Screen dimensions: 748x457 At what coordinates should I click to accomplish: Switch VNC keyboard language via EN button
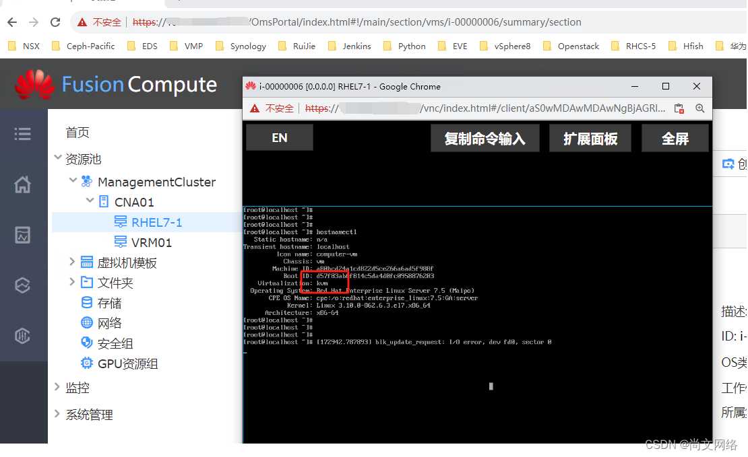pos(280,138)
